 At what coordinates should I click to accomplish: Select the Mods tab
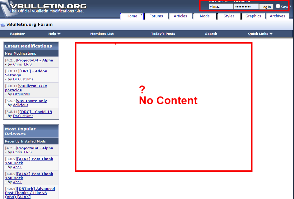tap(205, 16)
